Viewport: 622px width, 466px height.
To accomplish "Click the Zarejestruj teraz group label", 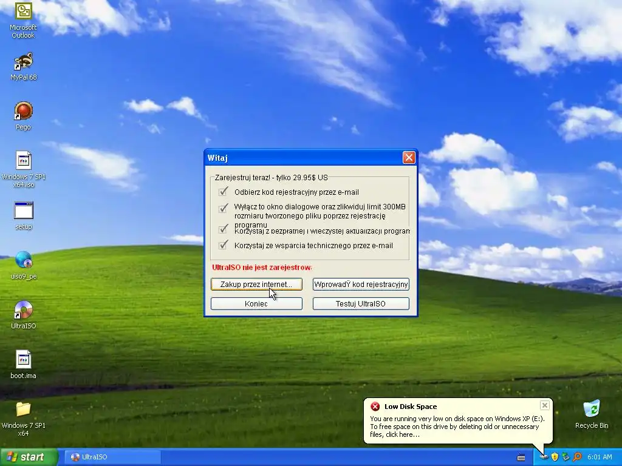I will point(272,178).
